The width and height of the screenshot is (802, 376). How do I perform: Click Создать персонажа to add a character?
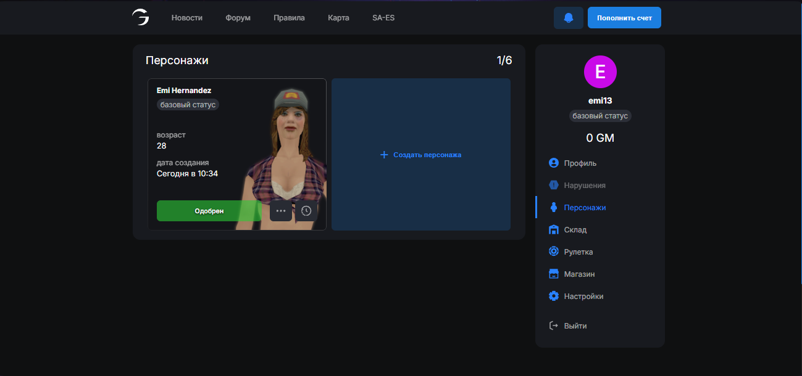tap(421, 155)
